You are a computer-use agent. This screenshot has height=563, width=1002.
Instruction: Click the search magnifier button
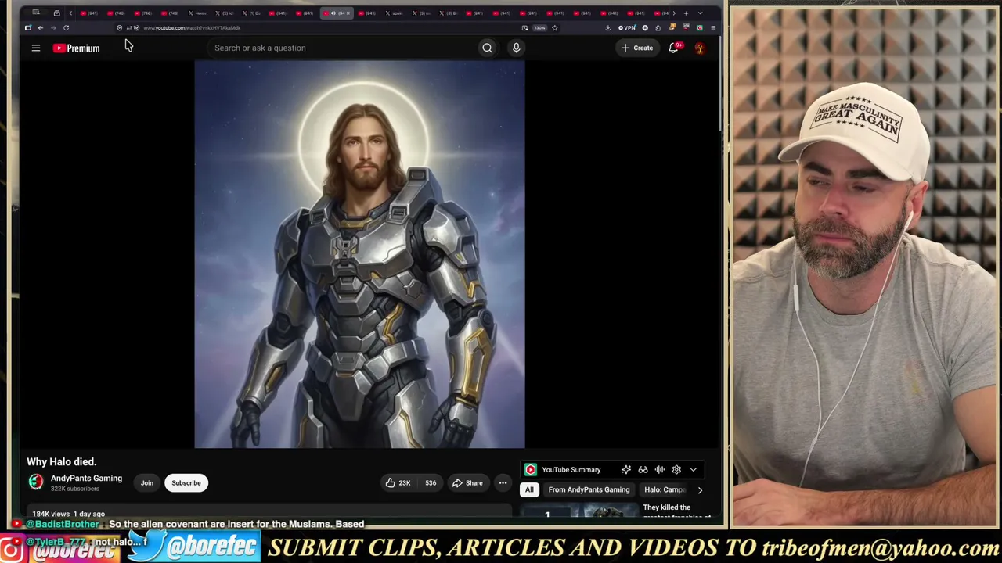tap(487, 48)
